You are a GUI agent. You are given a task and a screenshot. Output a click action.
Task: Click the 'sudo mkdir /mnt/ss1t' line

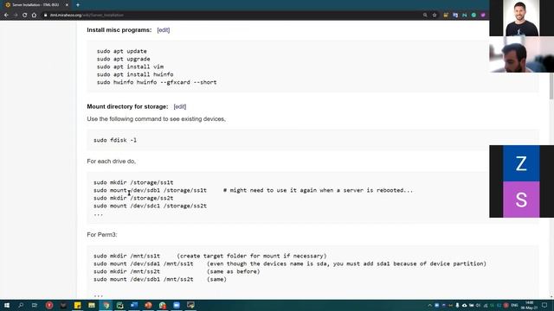pyautogui.click(x=126, y=256)
